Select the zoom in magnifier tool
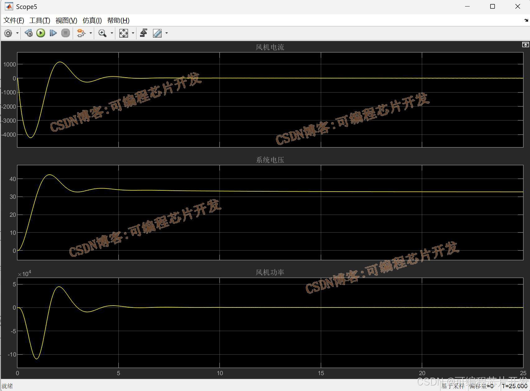The width and height of the screenshot is (530, 391). pos(102,33)
